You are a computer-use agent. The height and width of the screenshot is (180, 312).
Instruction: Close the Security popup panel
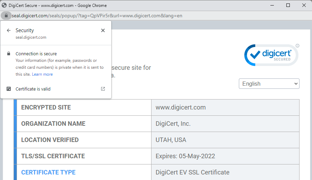pos(103,30)
